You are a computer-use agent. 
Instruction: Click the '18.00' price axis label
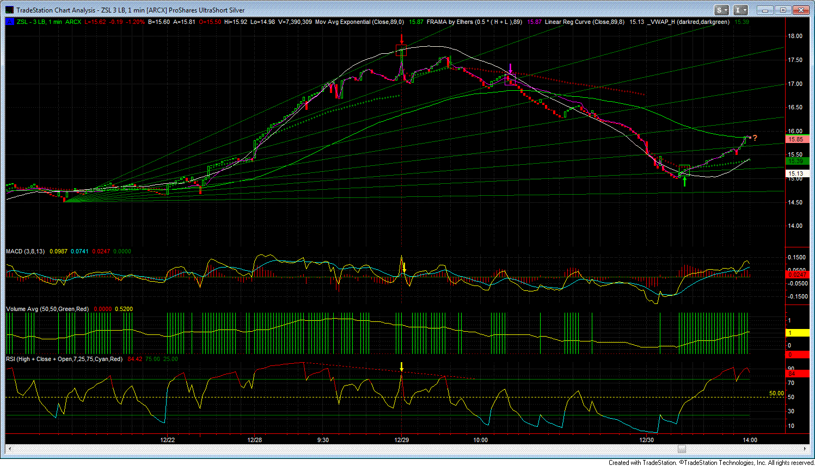click(795, 36)
